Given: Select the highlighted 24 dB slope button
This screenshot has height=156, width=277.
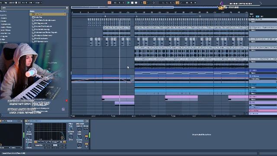Looking at the screenshot, I should coord(64,142).
